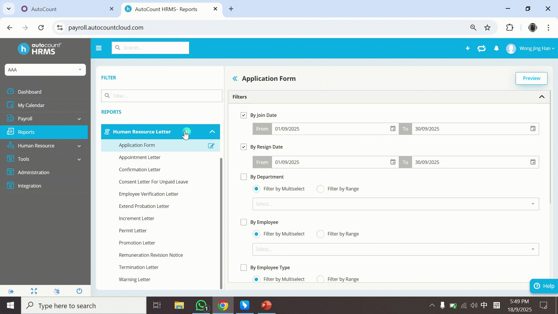Open the Termination Letter report
The image size is (558, 314).
tap(138, 267)
